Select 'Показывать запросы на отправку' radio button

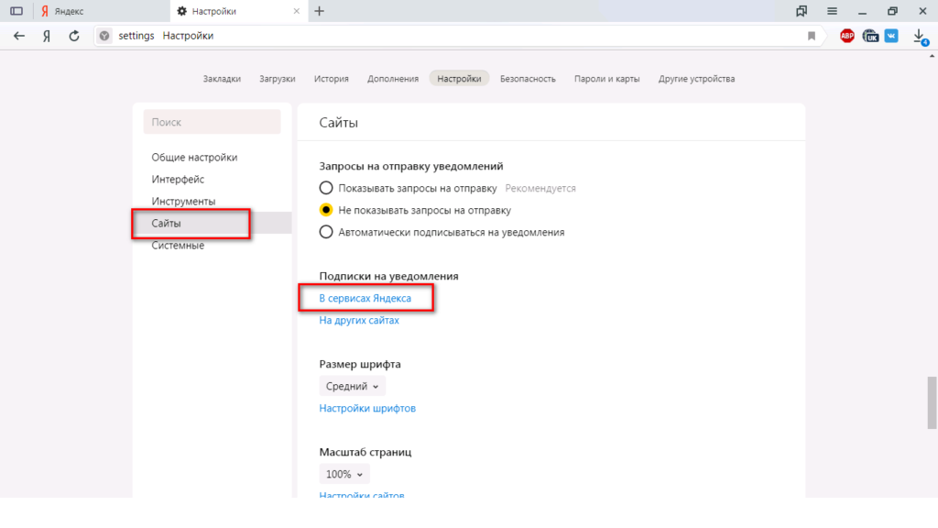(326, 188)
